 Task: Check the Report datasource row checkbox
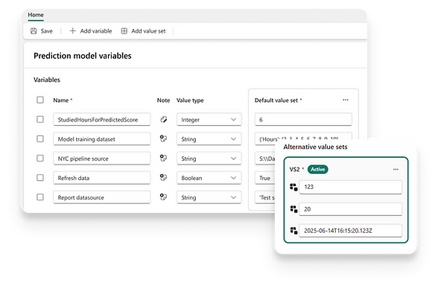40,197
